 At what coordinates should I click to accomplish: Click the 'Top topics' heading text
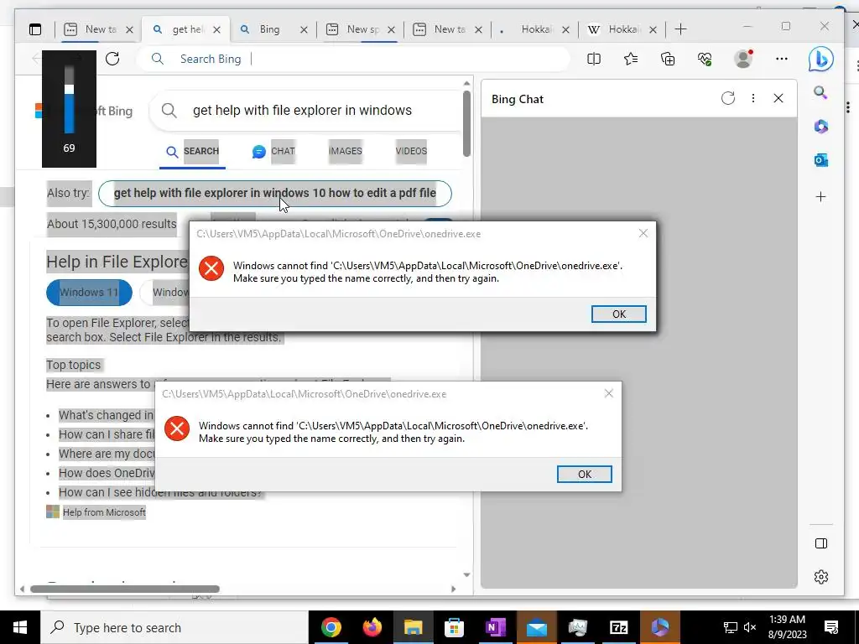tap(74, 365)
